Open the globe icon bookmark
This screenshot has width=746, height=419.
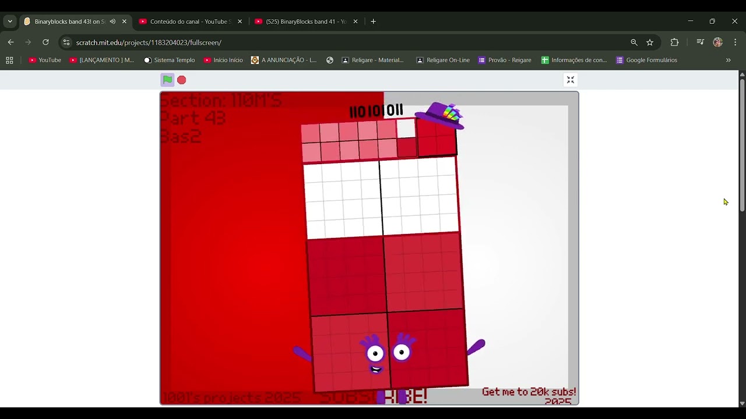tap(330, 60)
